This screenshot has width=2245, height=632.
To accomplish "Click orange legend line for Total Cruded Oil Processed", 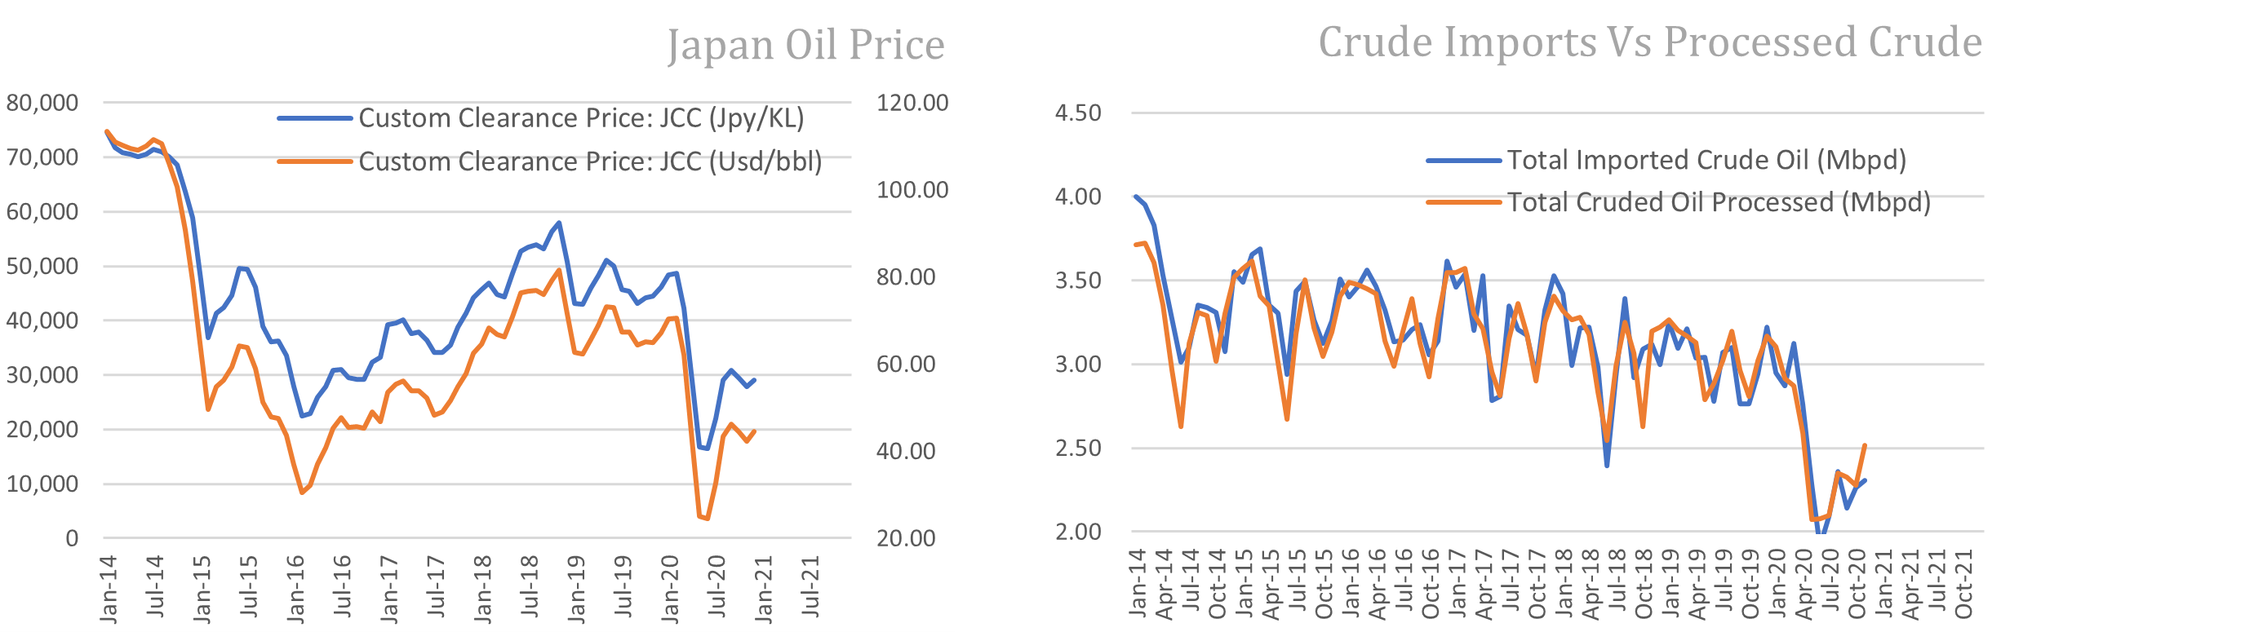I will [1464, 202].
